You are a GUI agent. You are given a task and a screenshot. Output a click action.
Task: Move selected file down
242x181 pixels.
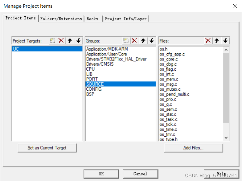pos(225,41)
